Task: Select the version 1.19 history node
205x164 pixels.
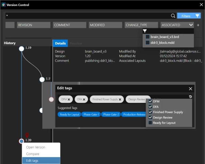Action: coord(21,49)
